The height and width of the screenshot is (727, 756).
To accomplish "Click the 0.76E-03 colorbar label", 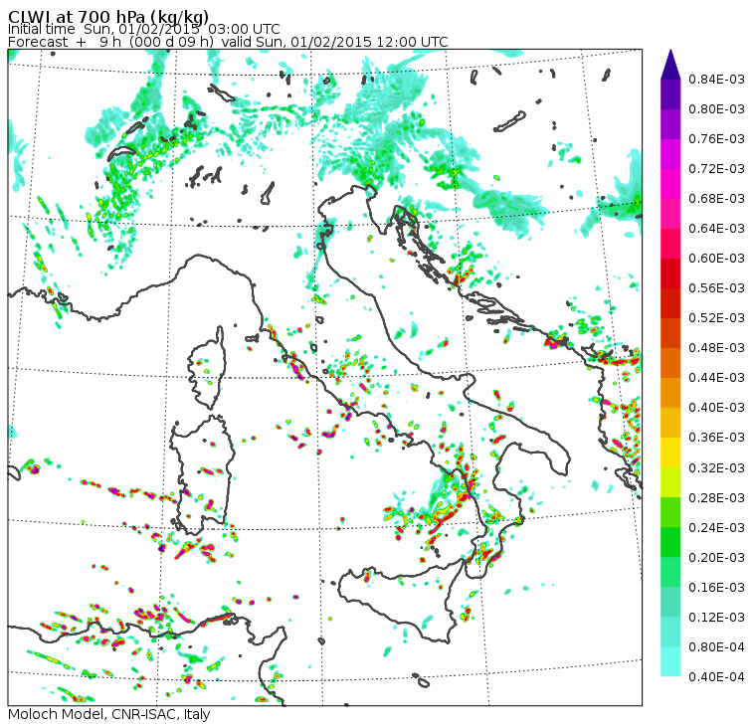I will [x=716, y=139].
